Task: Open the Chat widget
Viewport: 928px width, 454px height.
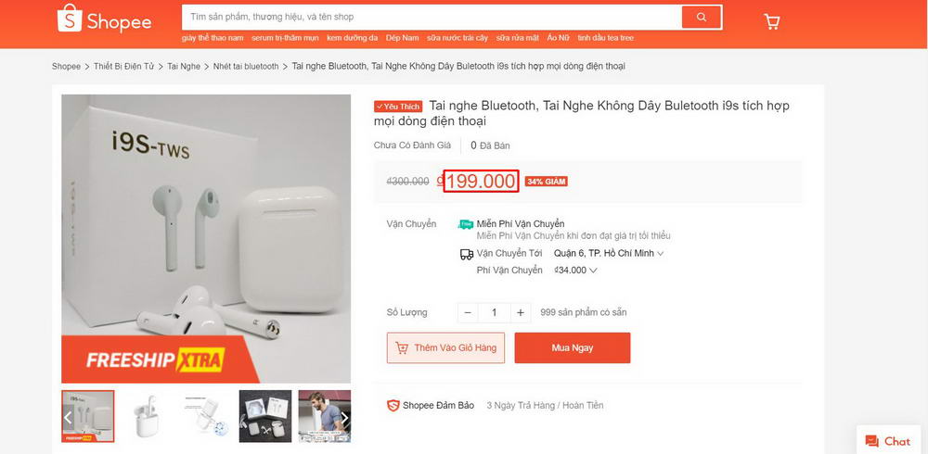Action: (x=888, y=441)
